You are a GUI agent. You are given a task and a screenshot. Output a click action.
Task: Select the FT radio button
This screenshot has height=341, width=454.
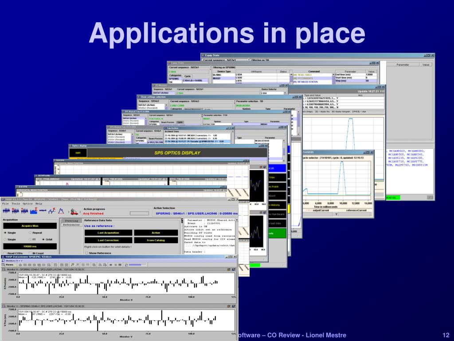[30, 239]
